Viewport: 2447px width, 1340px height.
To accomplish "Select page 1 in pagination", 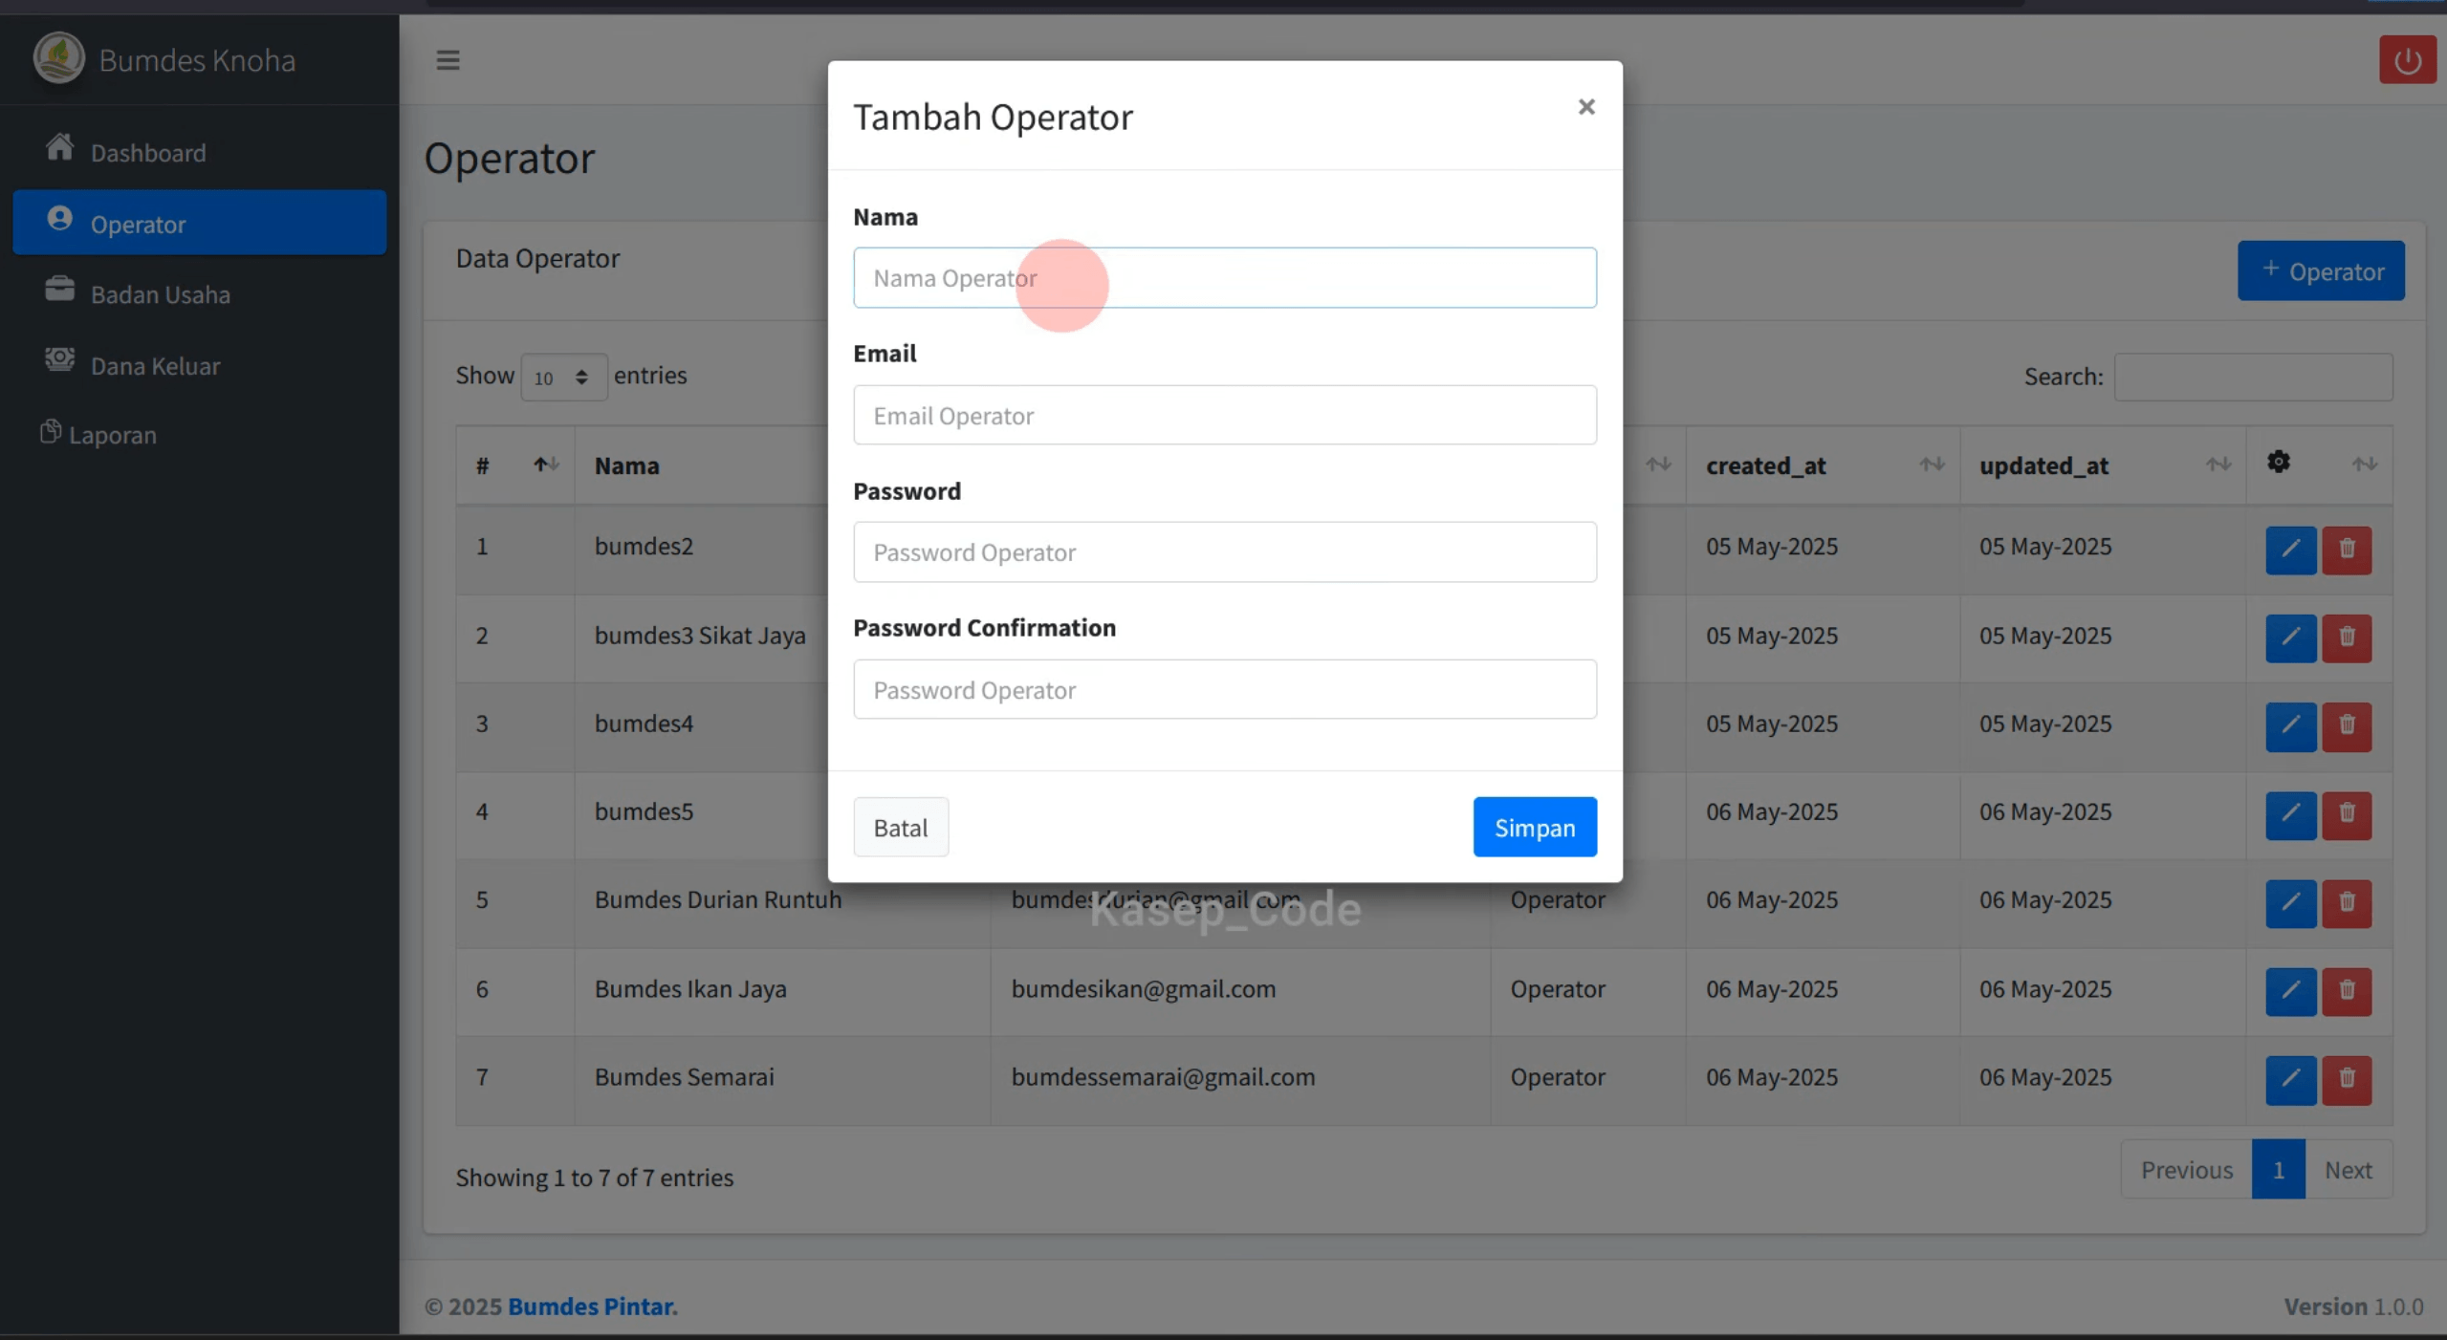I will point(2279,1170).
